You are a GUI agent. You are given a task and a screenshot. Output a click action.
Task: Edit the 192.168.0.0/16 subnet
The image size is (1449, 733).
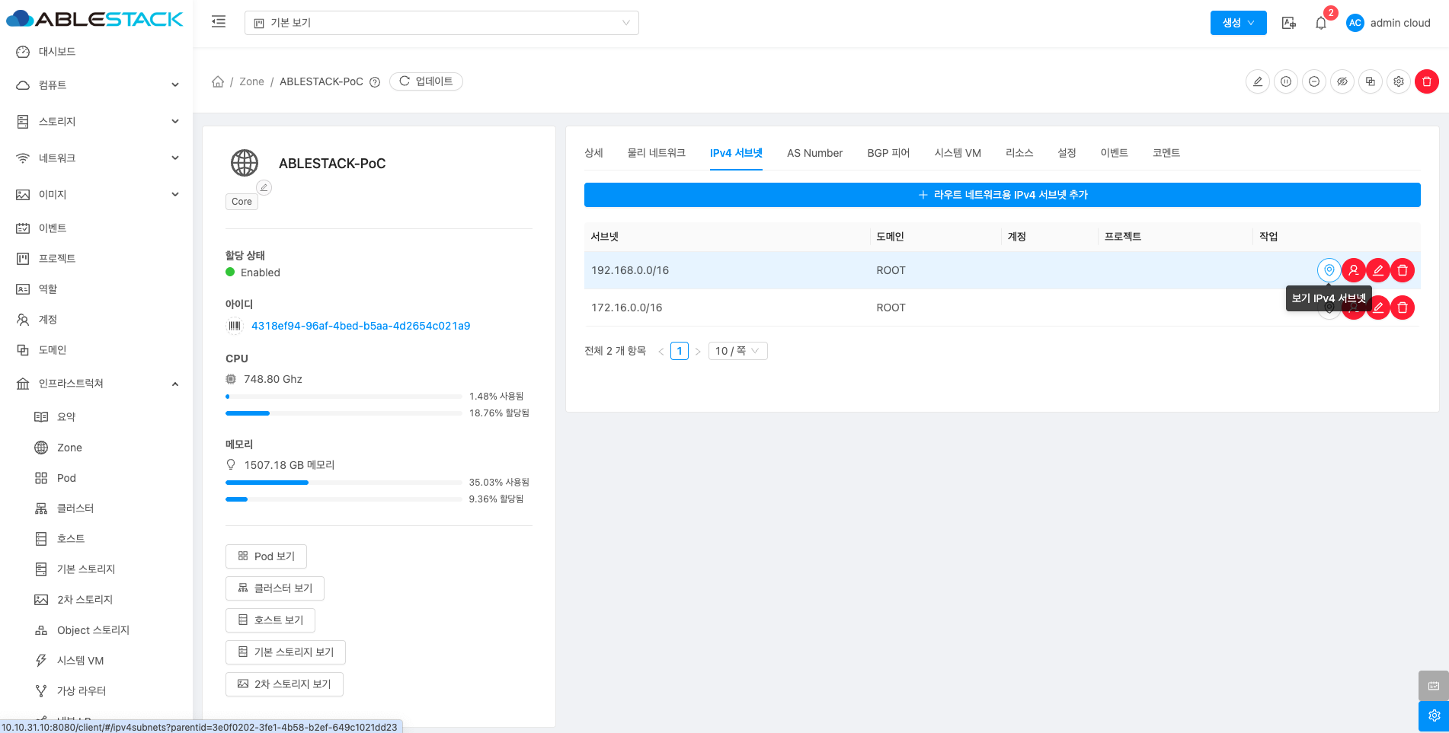click(x=1378, y=270)
